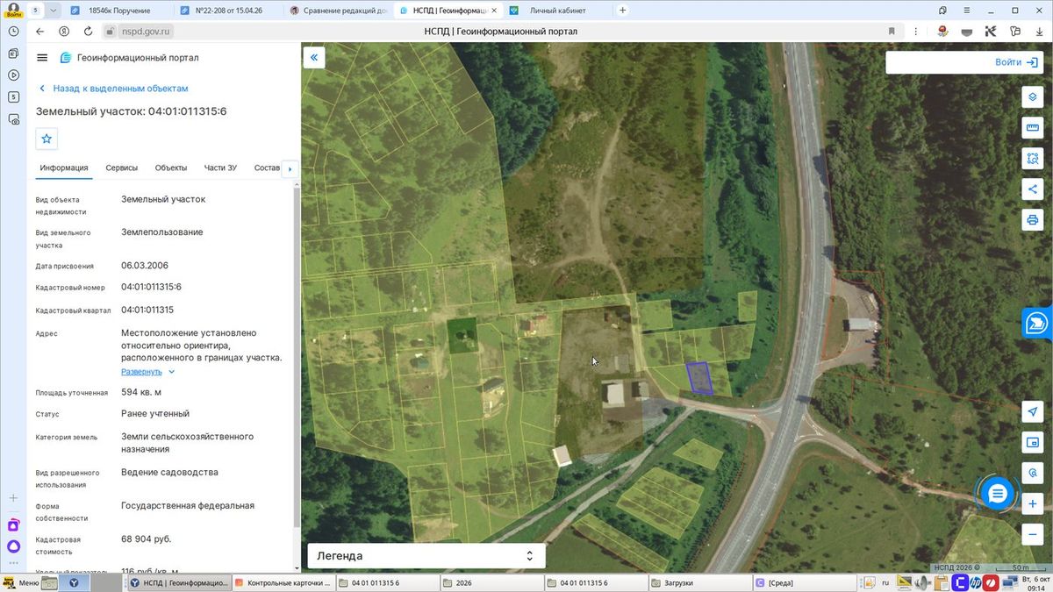
Task: Switch to 18546к Поручение browser tab
Action: (119, 11)
